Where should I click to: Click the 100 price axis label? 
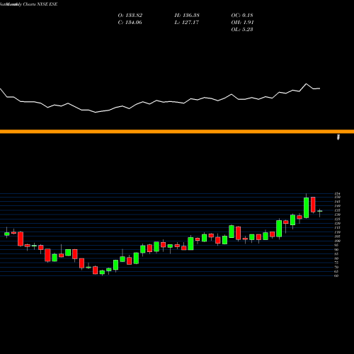point(337,241)
